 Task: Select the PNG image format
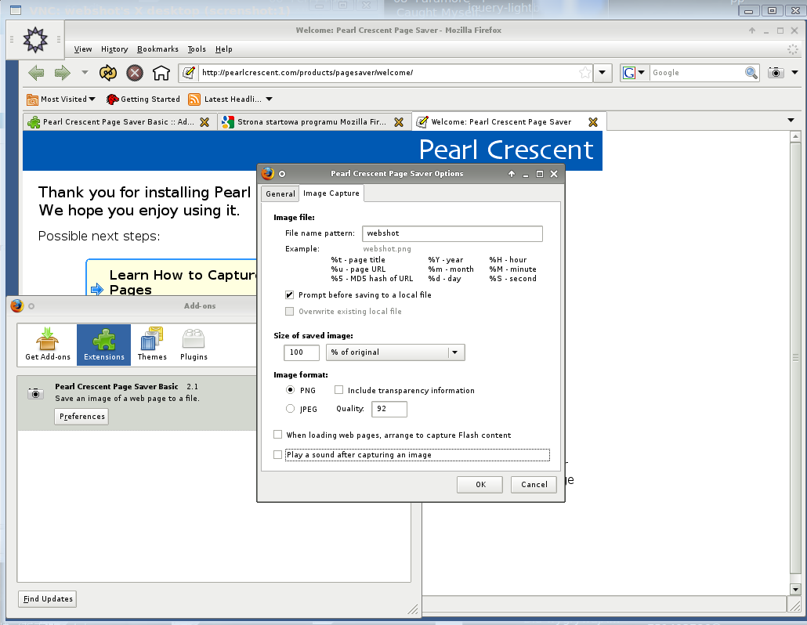coord(290,390)
